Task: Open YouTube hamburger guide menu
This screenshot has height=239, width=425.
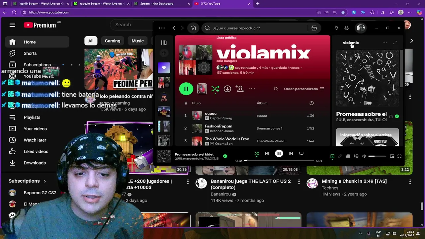Action: pos(12,25)
